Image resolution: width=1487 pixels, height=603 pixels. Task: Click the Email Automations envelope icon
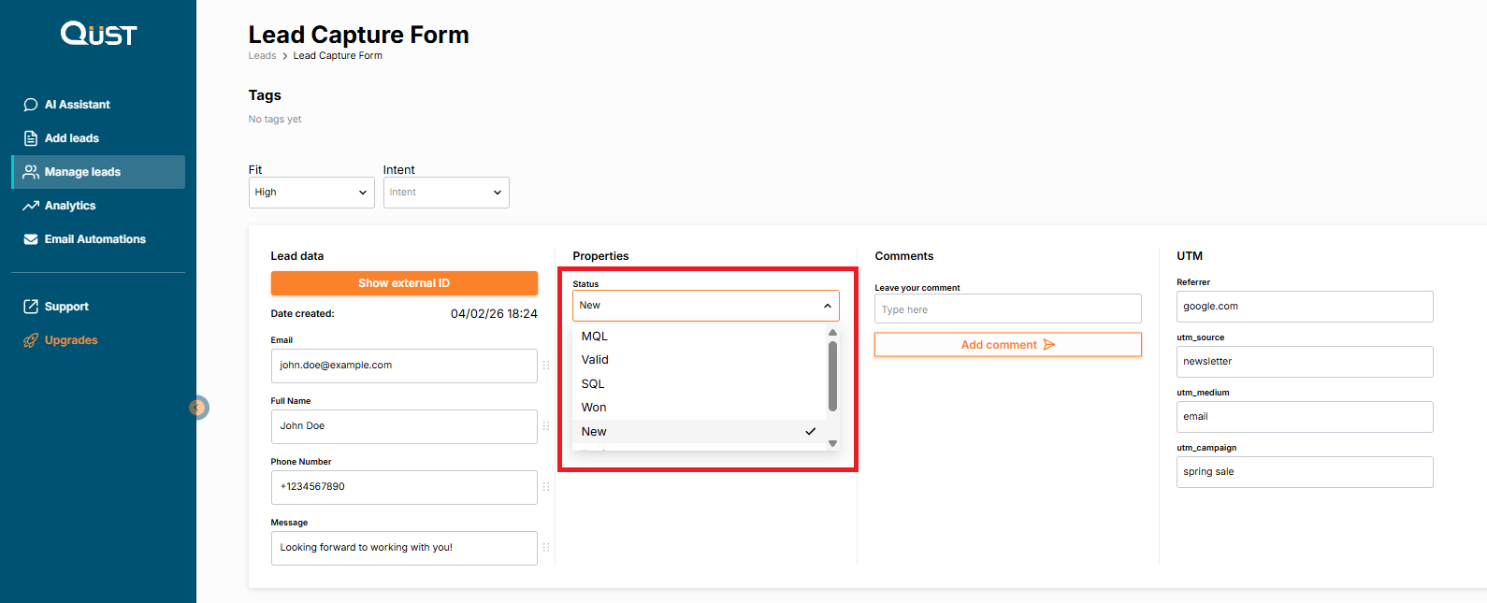click(x=31, y=239)
